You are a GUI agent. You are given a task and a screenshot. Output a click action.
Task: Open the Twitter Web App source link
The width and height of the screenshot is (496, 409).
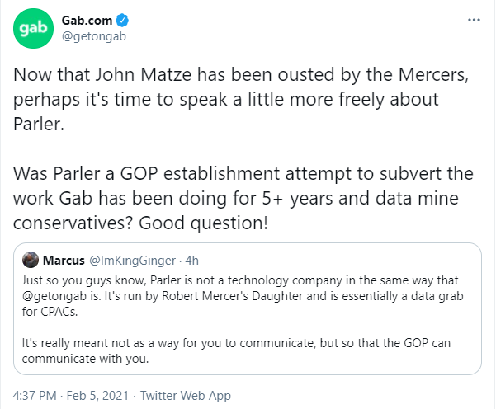click(186, 396)
